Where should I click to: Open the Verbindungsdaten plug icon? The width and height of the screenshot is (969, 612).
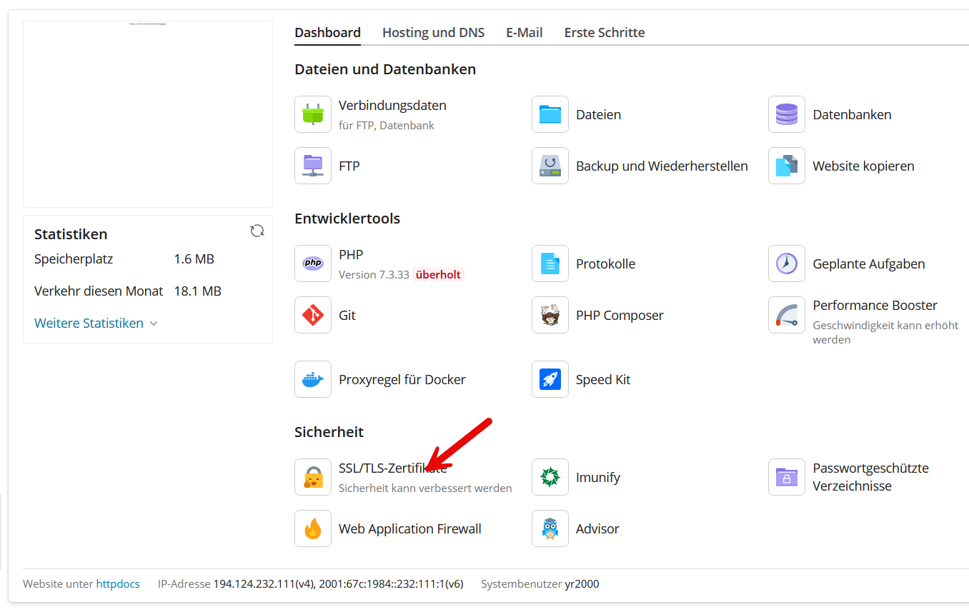pos(312,114)
